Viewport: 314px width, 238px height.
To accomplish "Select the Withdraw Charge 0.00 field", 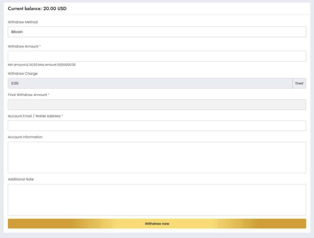I will [x=150, y=83].
